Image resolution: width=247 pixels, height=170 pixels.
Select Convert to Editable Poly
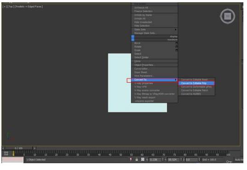pyautogui.click(x=196, y=83)
